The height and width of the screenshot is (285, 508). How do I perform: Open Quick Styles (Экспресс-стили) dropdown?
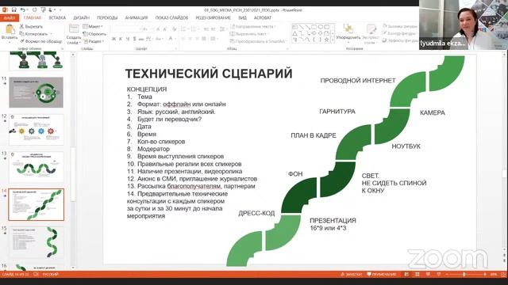tap(371, 33)
